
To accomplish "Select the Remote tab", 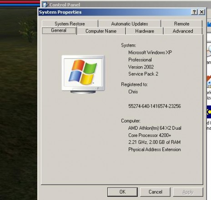I will [182, 24].
